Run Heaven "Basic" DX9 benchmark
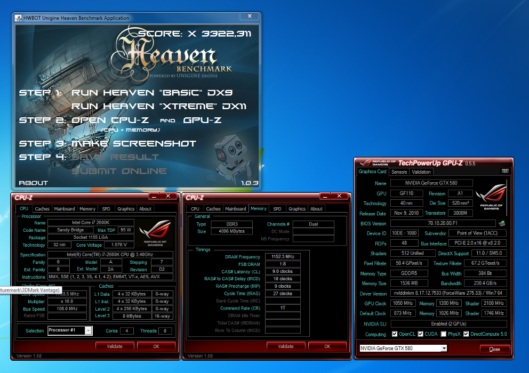 (152, 93)
